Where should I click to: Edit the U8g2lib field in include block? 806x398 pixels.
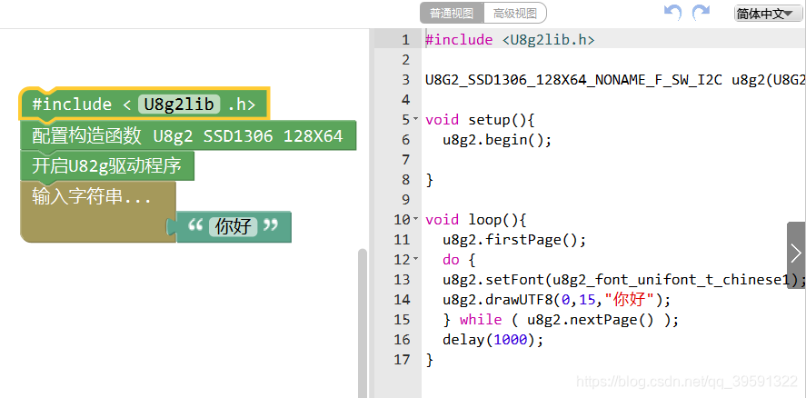pyautogui.click(x=179, y=104)
